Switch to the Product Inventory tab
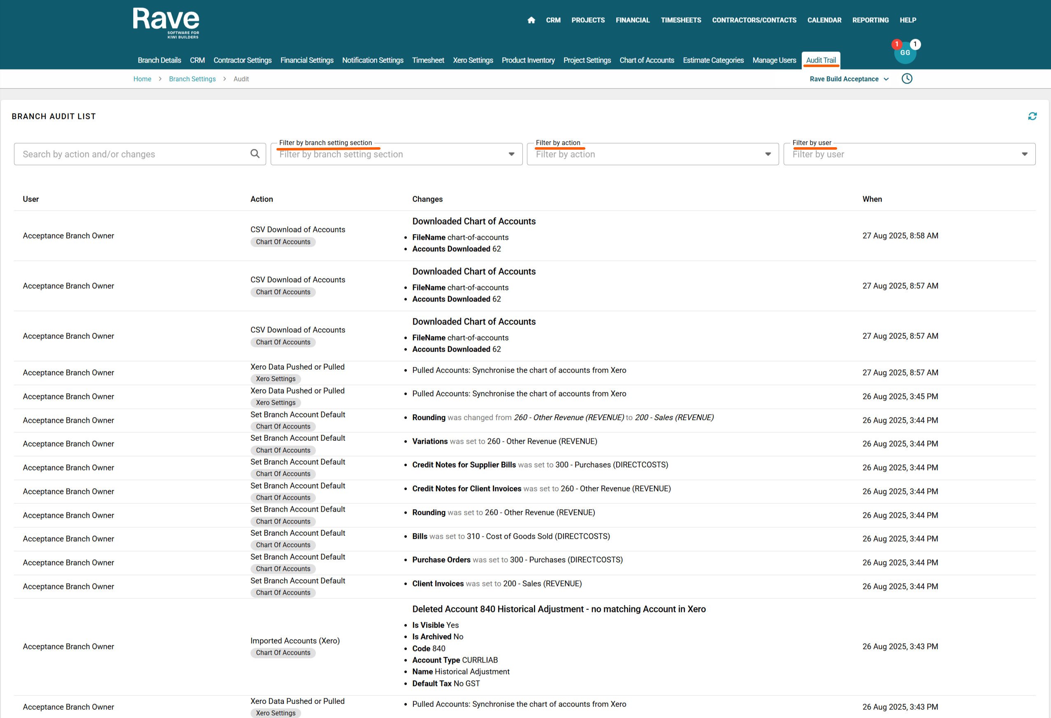Screen dimensions: 1051x718 [x=528, y=60]
